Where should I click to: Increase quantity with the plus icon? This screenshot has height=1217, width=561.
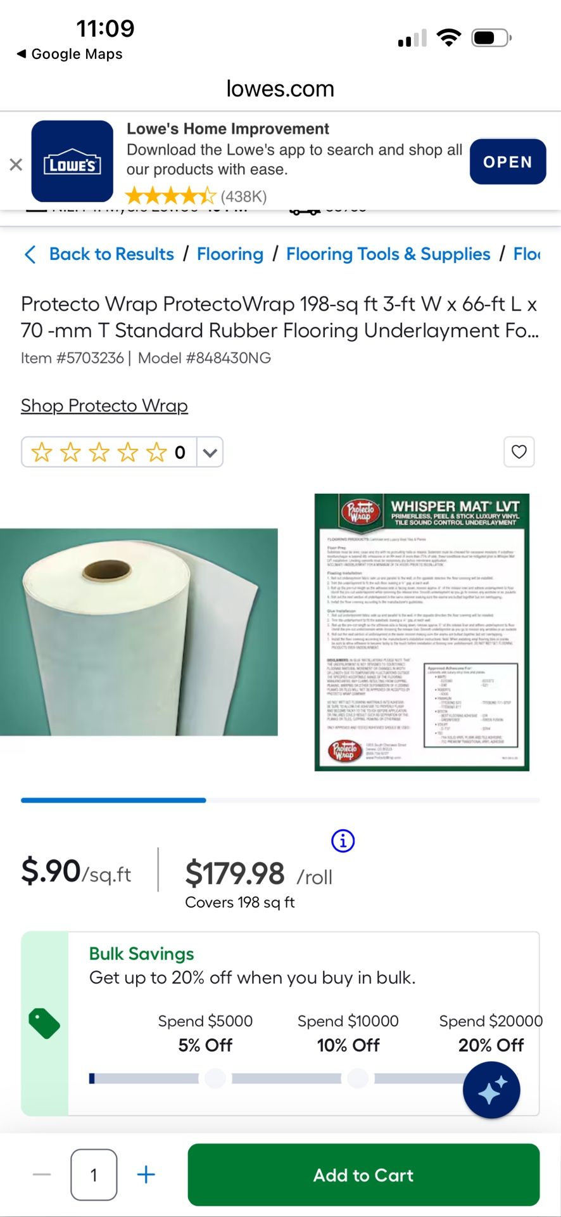coord(146,1175)
